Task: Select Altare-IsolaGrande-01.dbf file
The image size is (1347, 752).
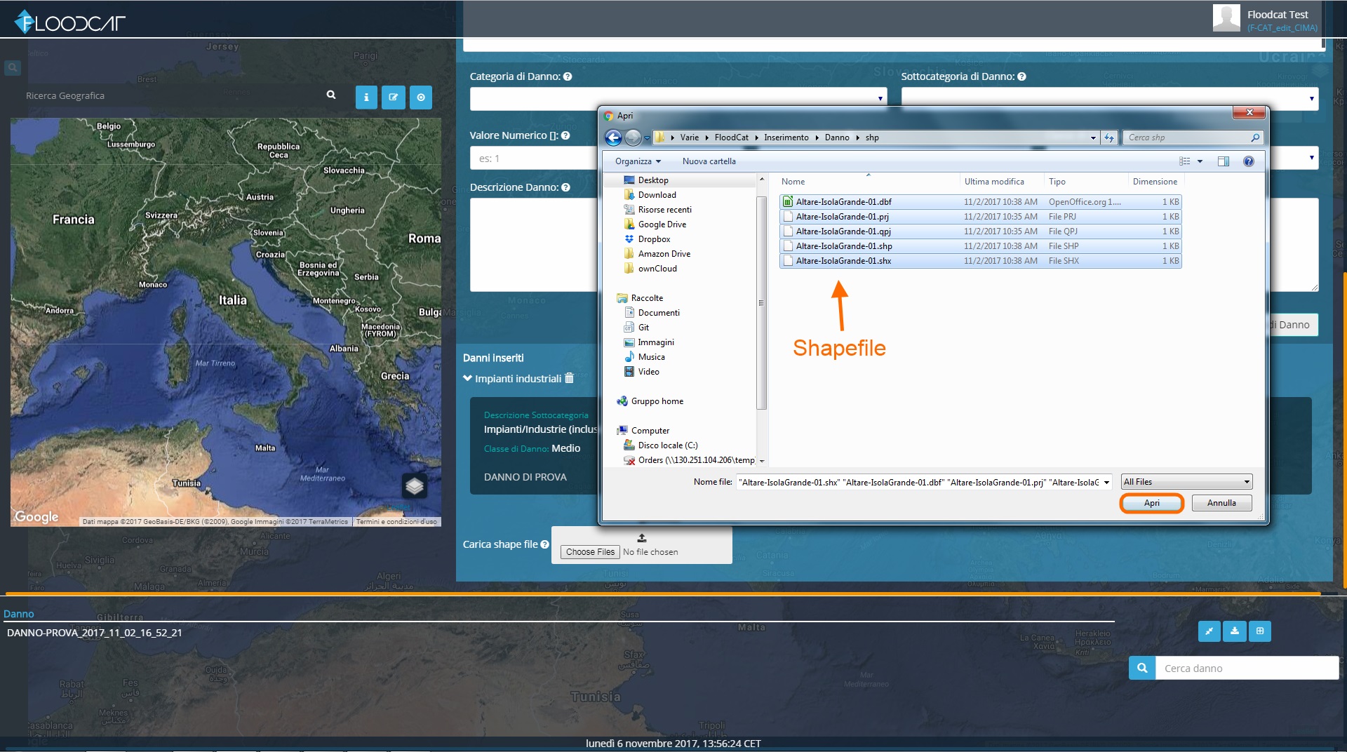Action: [981, 202]
